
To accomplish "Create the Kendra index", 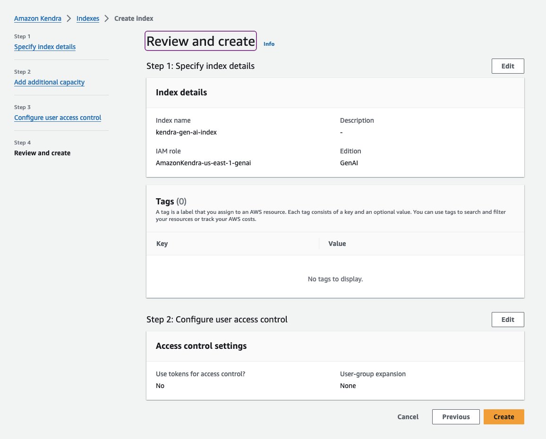I will coord(503,417).
